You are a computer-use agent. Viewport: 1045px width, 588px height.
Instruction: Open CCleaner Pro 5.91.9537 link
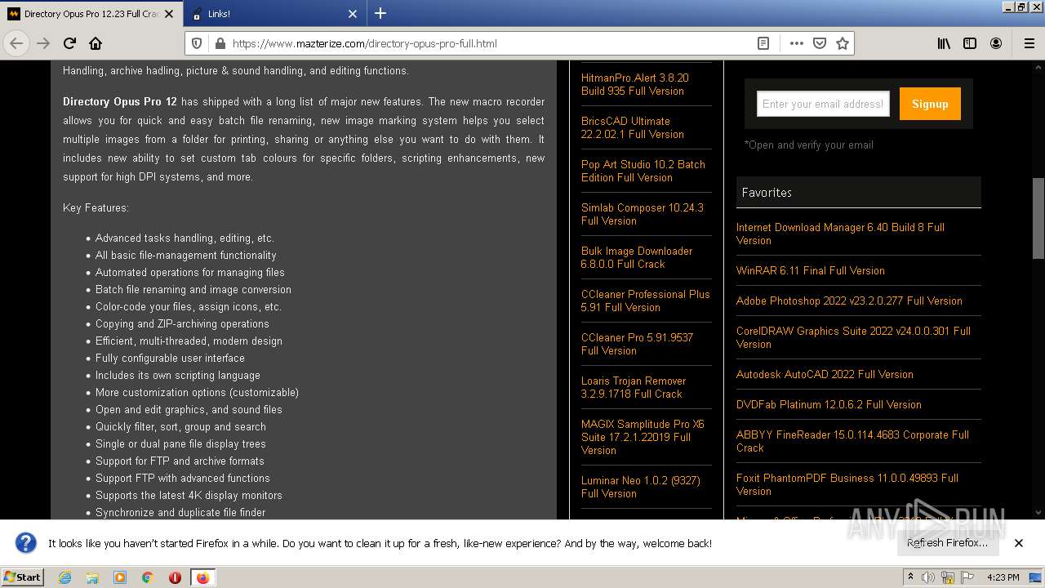click(638, 344)
